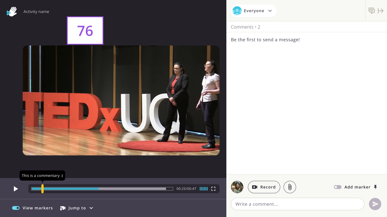Toggle the Add marker switch
The width and height of the screenshot is (387, 217).
(338, 187)
